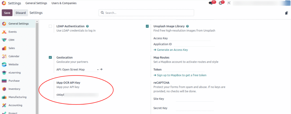Click the Accounting sidebar icon
291x114 pixels.
pos(4,105)
